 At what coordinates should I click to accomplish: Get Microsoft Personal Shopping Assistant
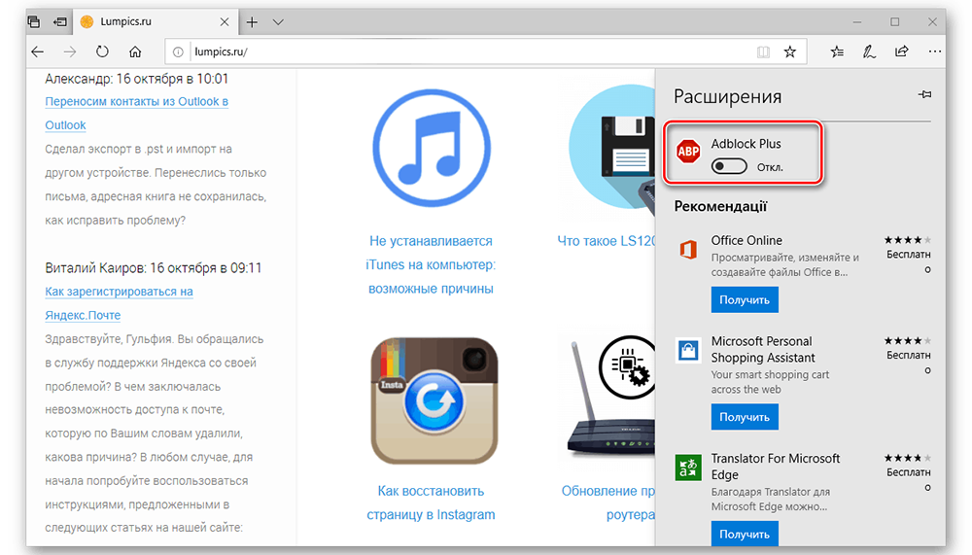point(745,417)
